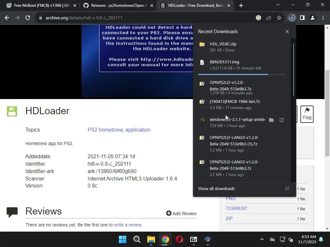
Task: Open OPNPS2LD-LANGS (1).7z download entry
Action: click(x=241, y=143)
